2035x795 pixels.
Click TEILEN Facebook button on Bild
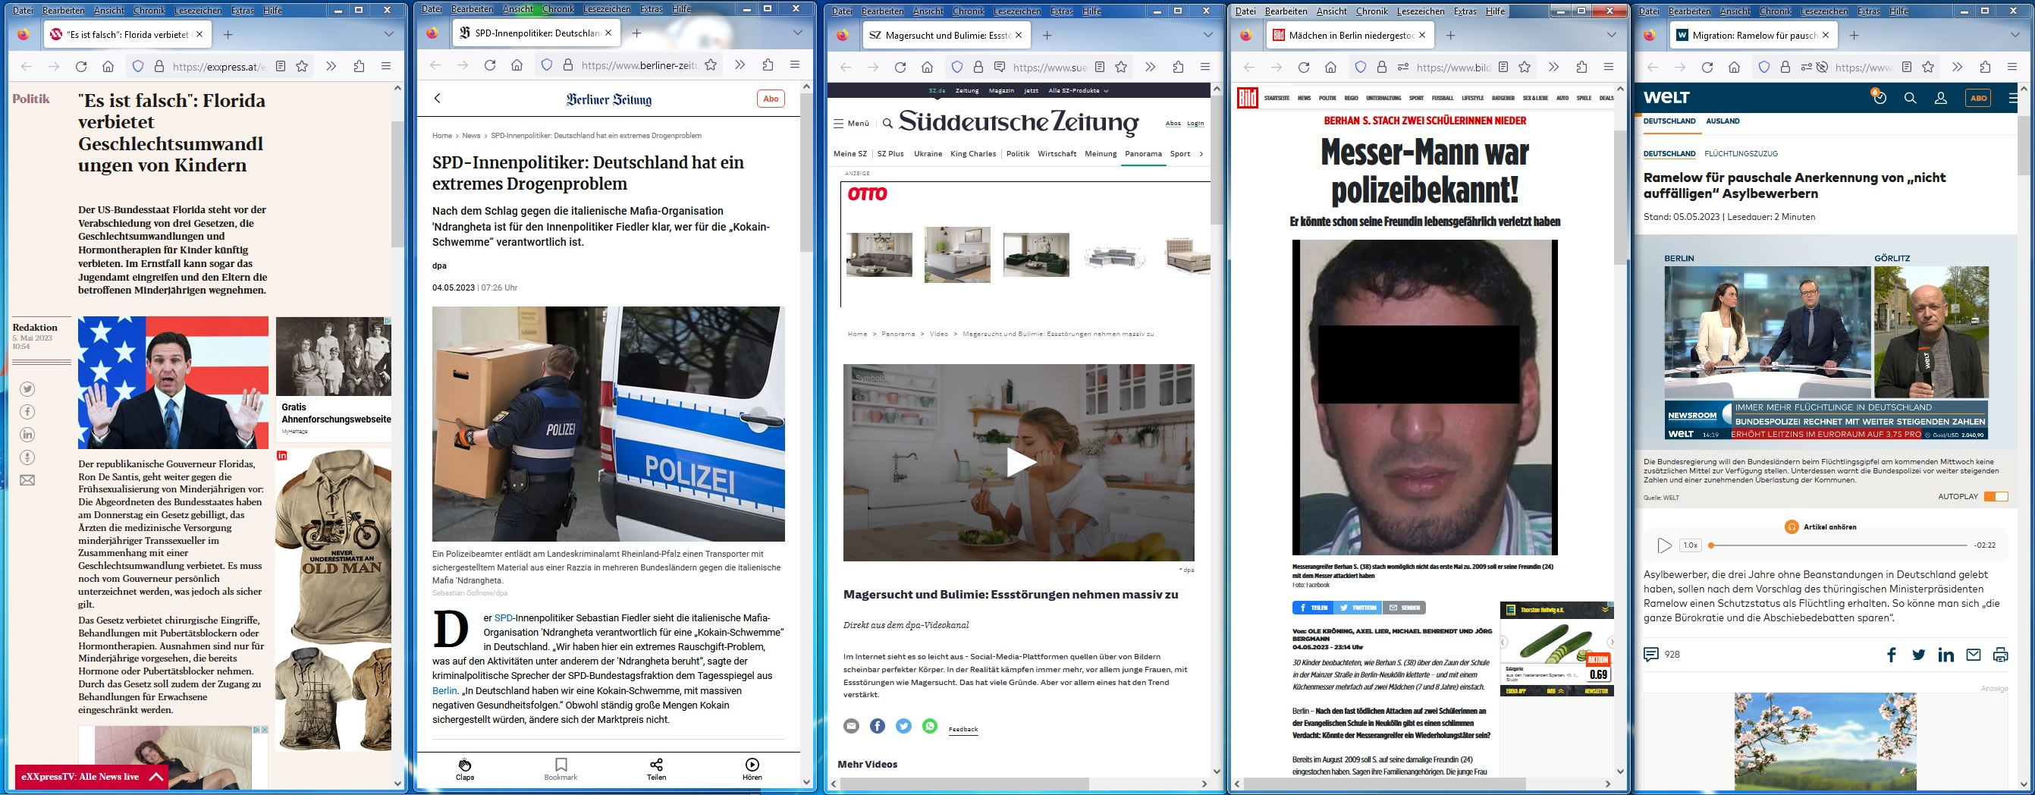[x=1312, y=608]
